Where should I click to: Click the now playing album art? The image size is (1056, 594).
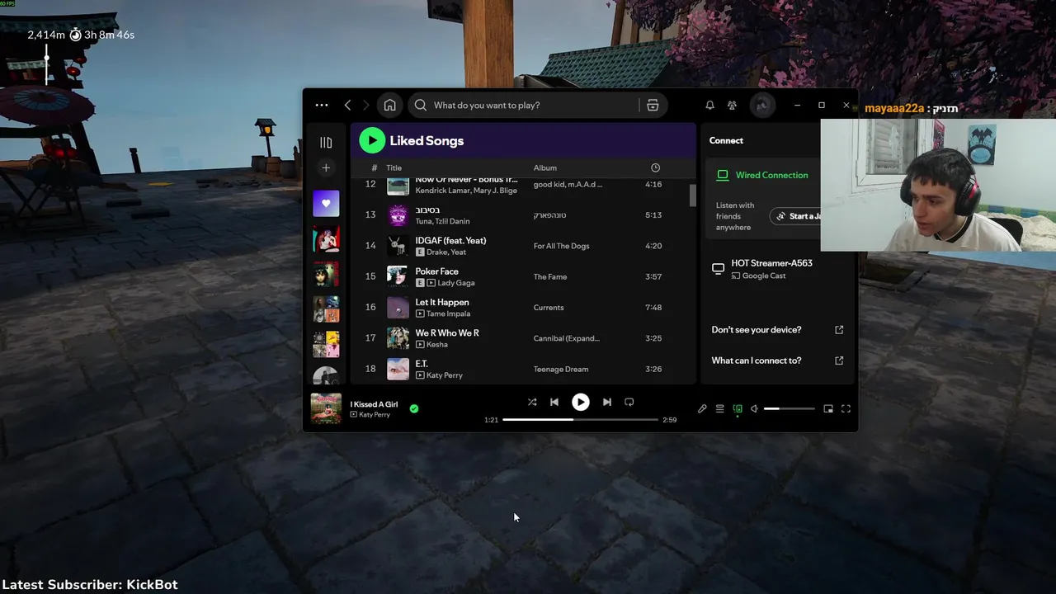coord(326,408)
